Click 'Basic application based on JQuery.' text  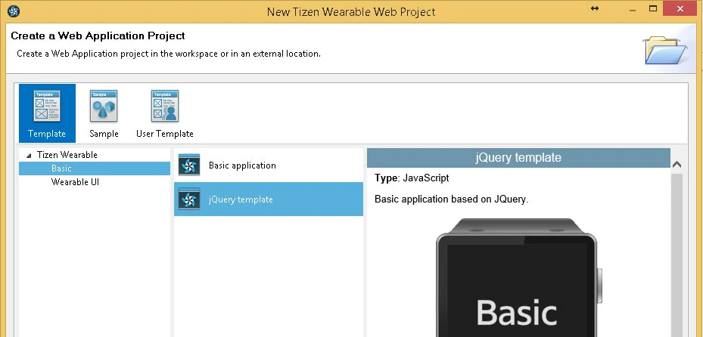point(452,199)
